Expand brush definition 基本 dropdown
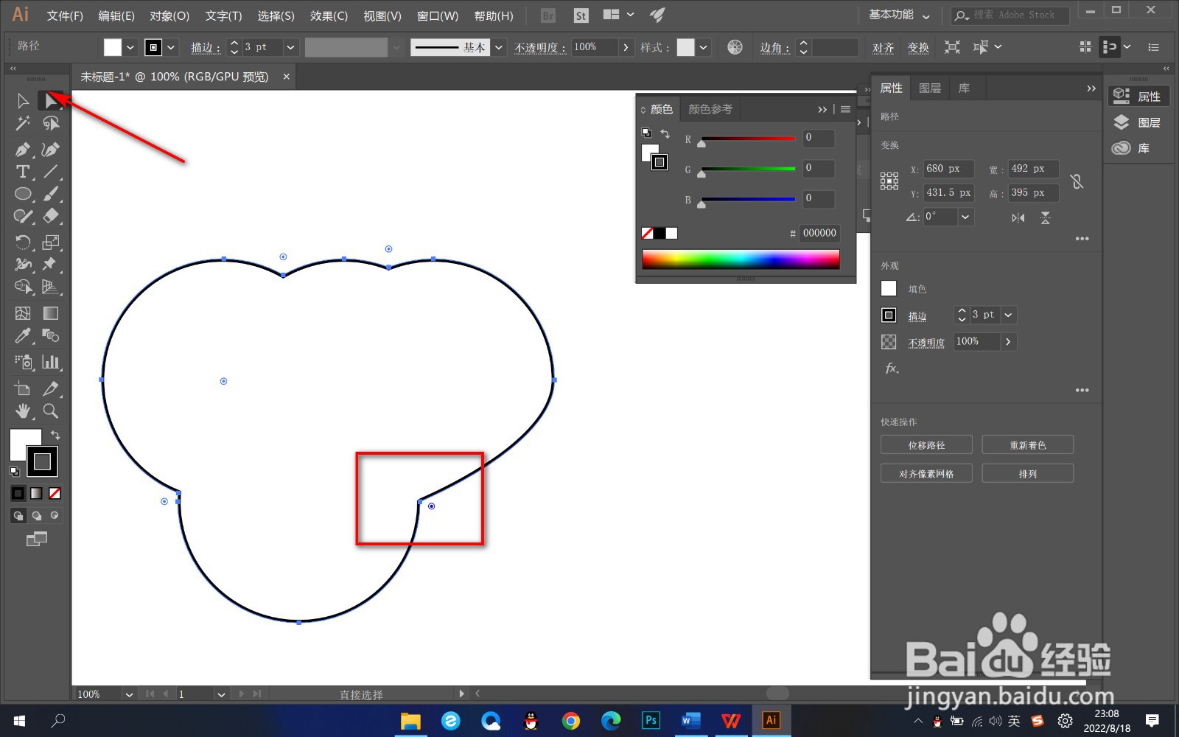Image resolution: width=1179 pixels, height=737 pixels. [x=499, y=47]
